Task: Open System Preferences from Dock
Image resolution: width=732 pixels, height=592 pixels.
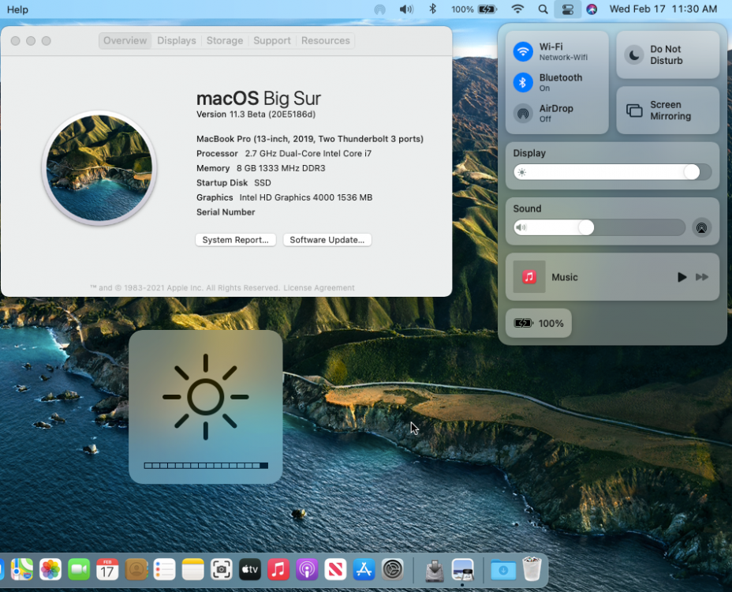Action: tap(392, 570)
